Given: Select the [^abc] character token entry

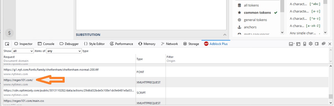Looking at the screenshot, I should click(305, 4).
